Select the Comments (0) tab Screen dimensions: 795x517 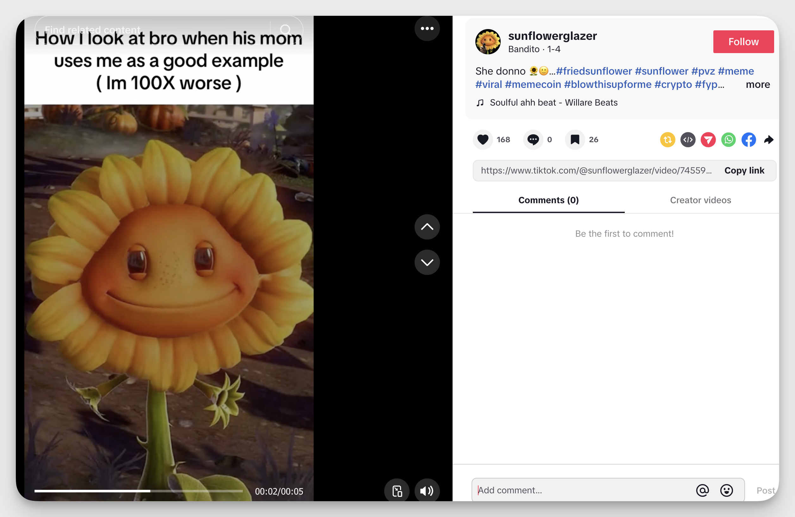tap(548, 200)
